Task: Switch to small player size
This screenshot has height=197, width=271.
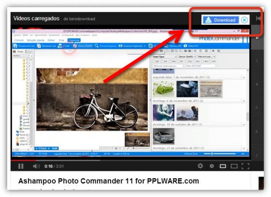Action: click(223, 166)
